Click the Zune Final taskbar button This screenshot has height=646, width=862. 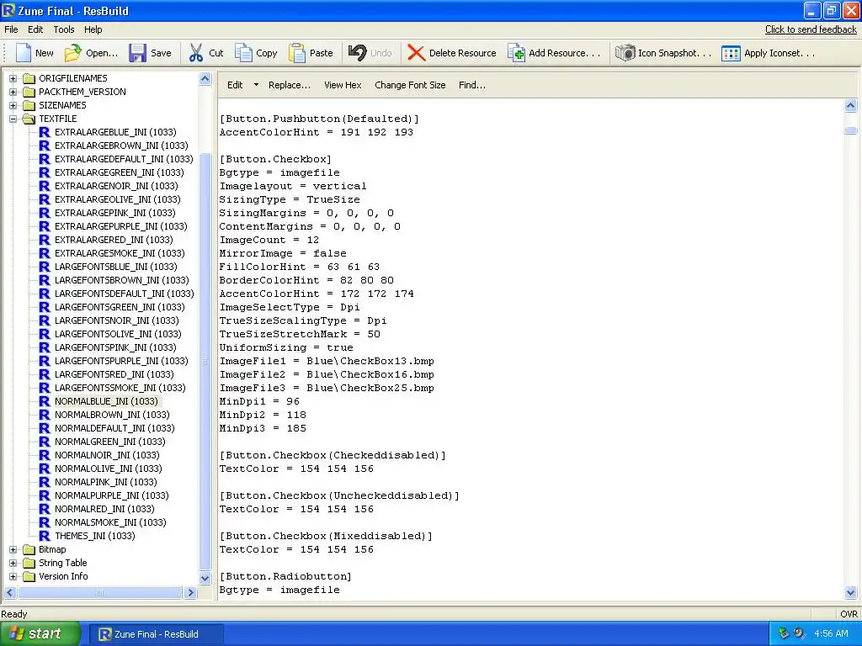tap(156, 634)
